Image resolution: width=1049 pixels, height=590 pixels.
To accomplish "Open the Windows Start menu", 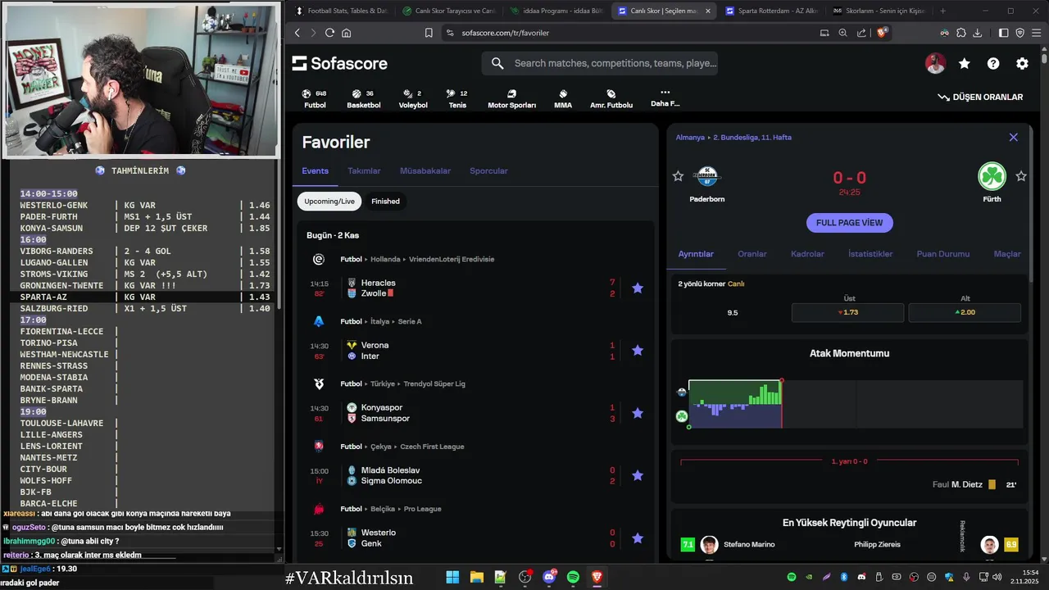I will [x=452, y=578].
